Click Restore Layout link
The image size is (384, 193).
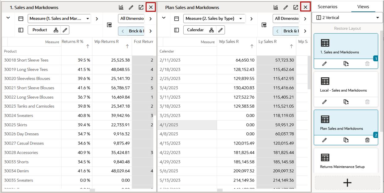click(347, 28)
